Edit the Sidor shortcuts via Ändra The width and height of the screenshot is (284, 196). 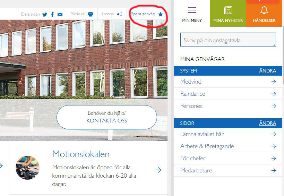[x=267, y=123]
